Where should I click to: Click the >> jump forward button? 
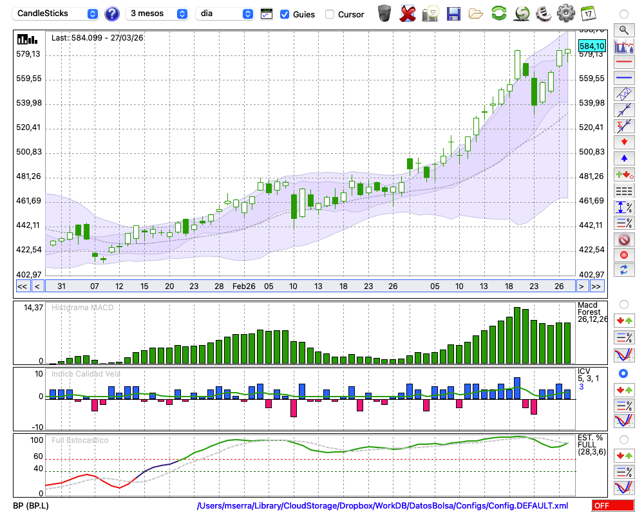(x=596, y=286)
